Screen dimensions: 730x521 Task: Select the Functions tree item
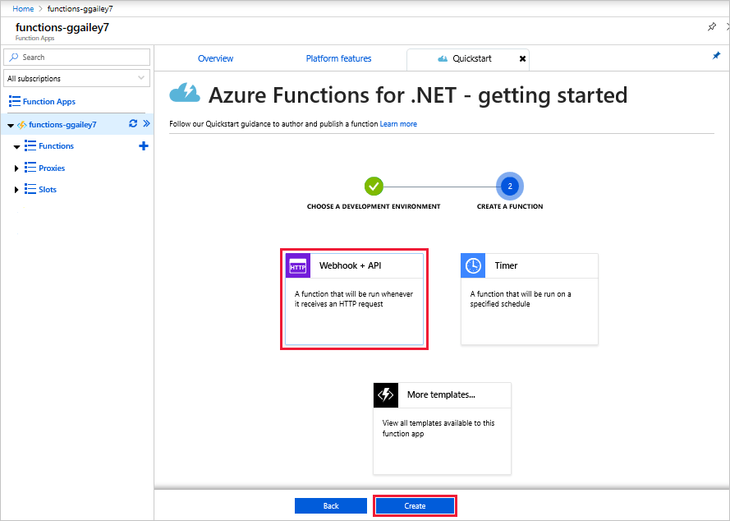(x=56, y=145)
